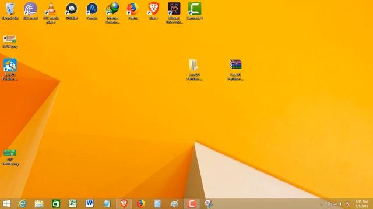
Task: Open the Windows Store taskbar icon
Action: pyautogui.click(x=56, y=204)
